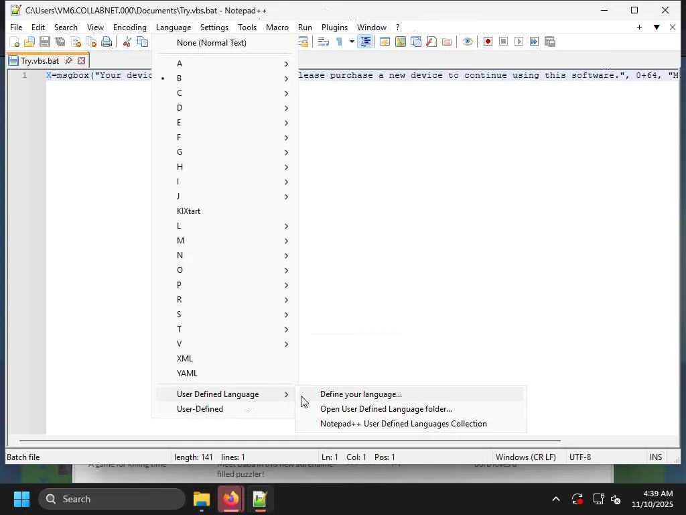Click the Save recorded macro icon
Image resolution: width=686 pixels, height=515 pixels.
[x=550, y=42]
